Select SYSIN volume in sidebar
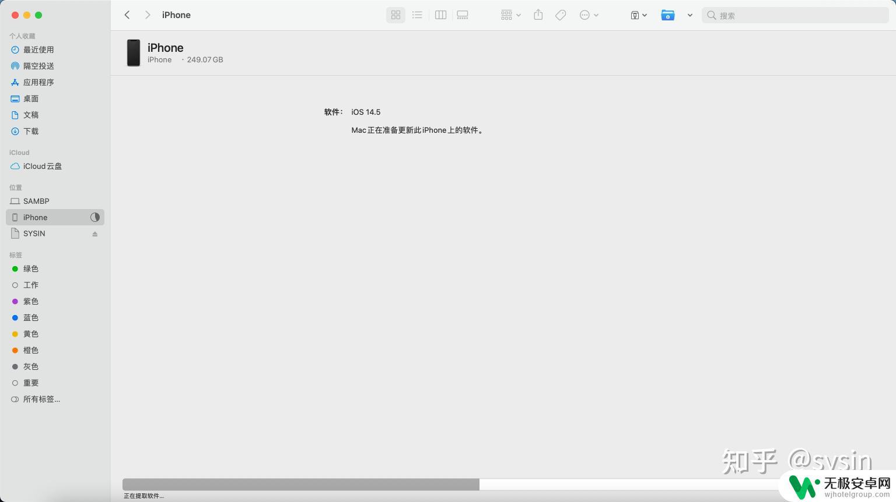The width and height of the screenshot is (896, 502). 55,234
